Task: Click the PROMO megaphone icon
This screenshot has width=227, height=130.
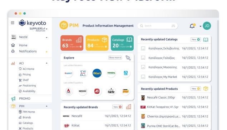Action: point(13,99)
